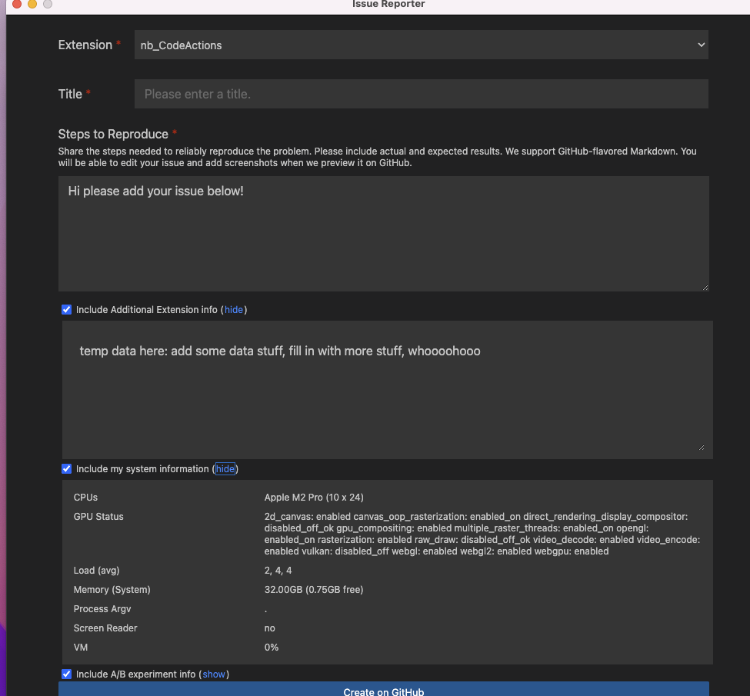Click the disabled grey zoom button in title bar
Screen dimensions: 750x696
click(48, 4)
